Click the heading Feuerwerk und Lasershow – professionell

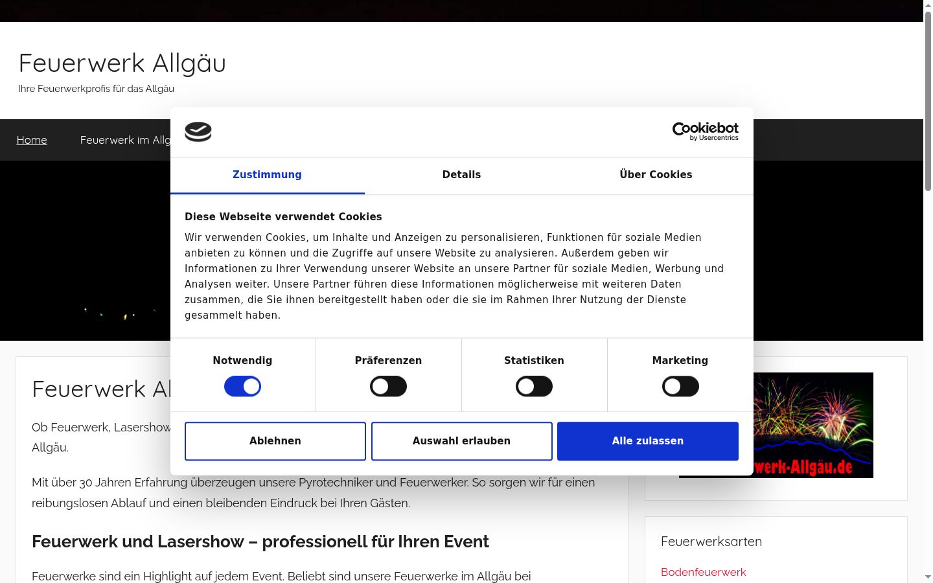pos(260,542)
